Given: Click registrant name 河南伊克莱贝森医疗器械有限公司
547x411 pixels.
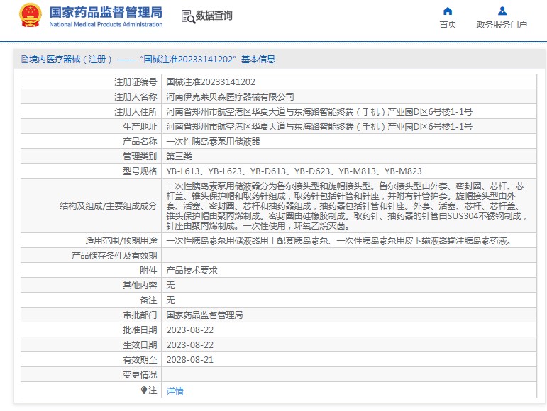Looking at the screenshot, I should pyautogui.click(x=230, y=96).
